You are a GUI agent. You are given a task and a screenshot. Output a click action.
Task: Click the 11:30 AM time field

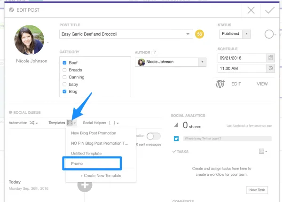pyautogui.click(x=242, y=68)
